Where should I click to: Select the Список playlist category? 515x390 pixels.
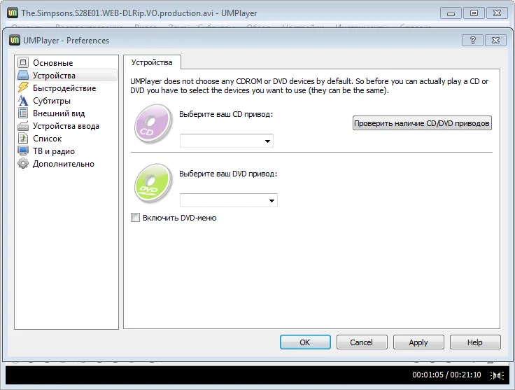click(x=47, y=139)
